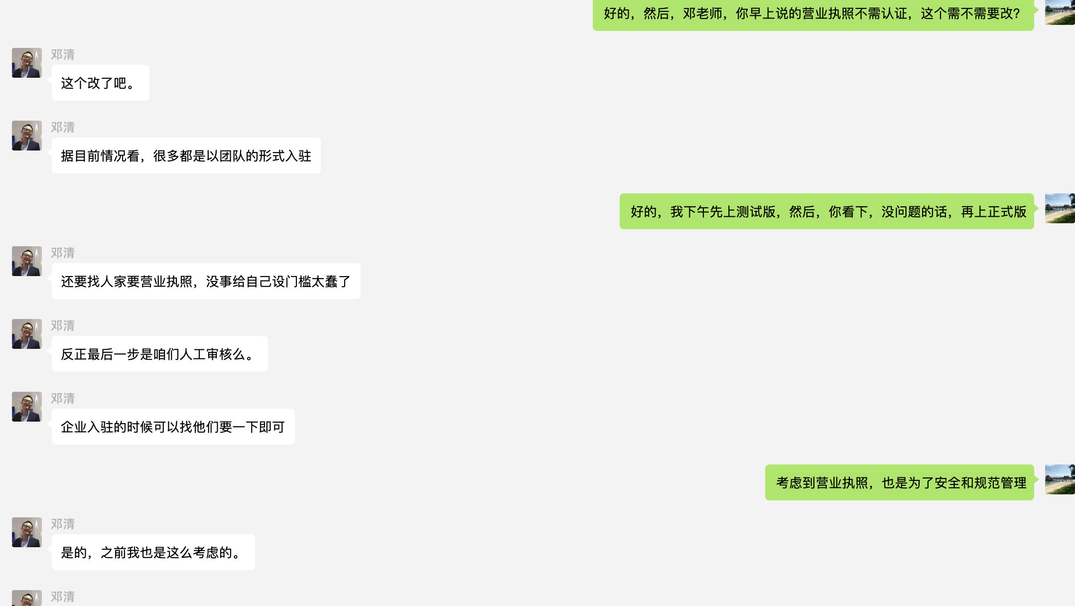This screenshot has height=606, width=1075.
Task: Click message 还要找人家要营业执照，没事给自己设门槛太蠢了
Action: 206,281
